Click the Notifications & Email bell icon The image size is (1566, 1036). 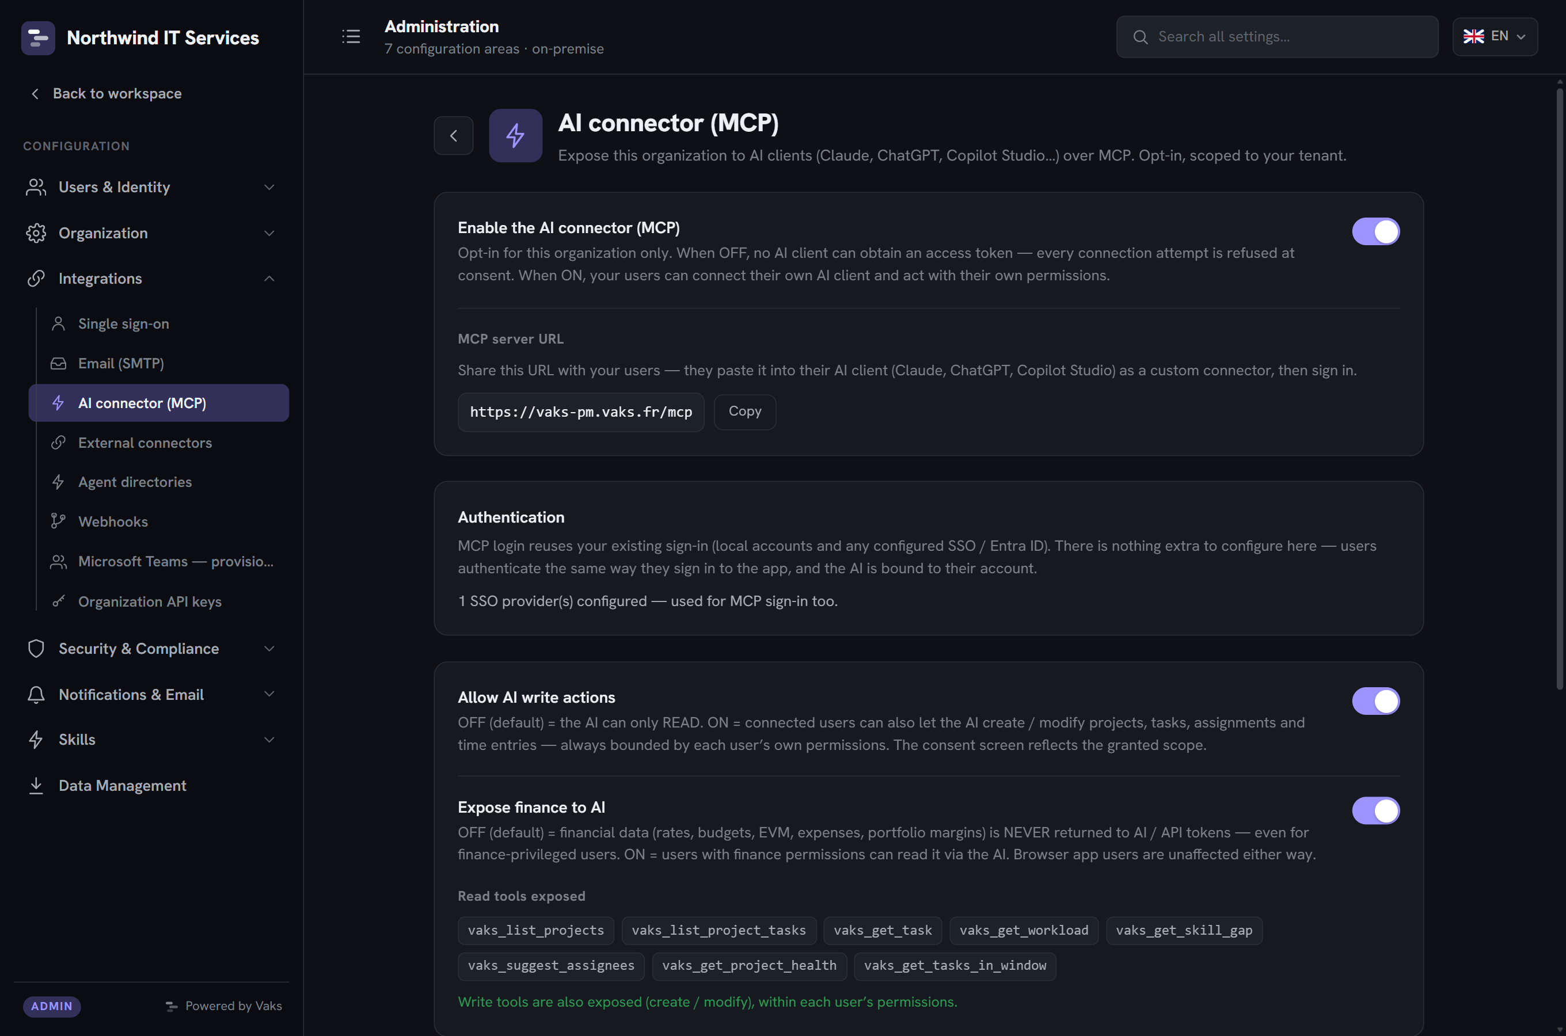tap(36, 695)
